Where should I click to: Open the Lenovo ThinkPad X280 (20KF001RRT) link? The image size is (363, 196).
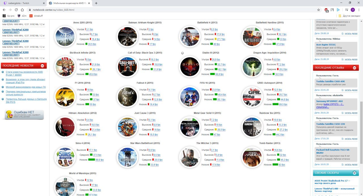pos(16,31)
